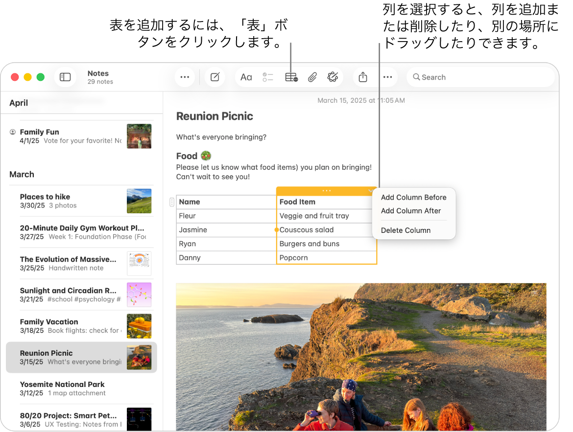
Task: Select Delete Column from context menu
Action: tap(406, 230)
